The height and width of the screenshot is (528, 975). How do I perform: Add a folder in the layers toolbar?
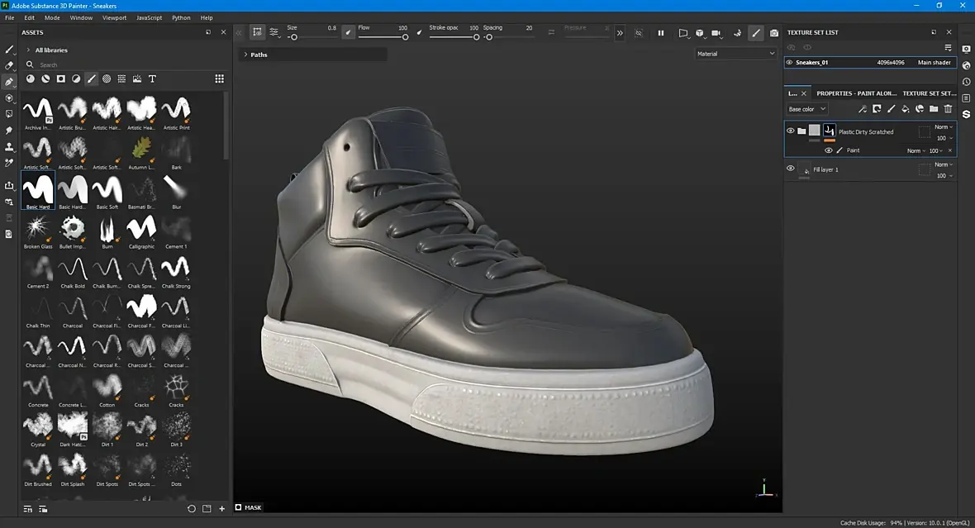(934, 109)
